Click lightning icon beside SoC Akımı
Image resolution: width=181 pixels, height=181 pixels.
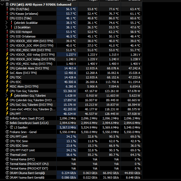pyautogui.click(x=7, y=73)
